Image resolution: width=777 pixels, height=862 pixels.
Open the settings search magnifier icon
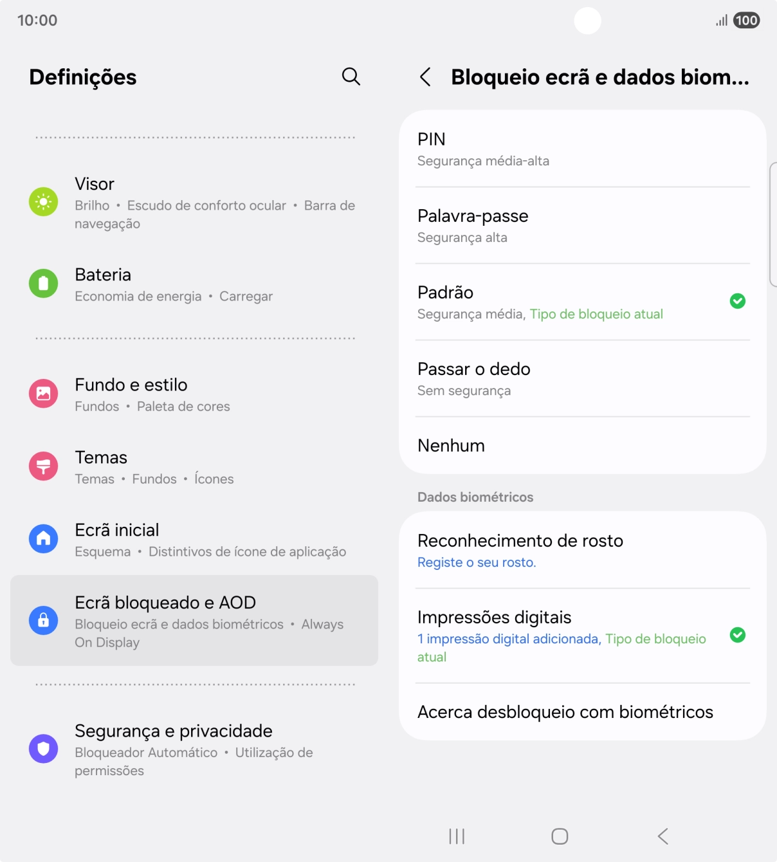point(351,77)
